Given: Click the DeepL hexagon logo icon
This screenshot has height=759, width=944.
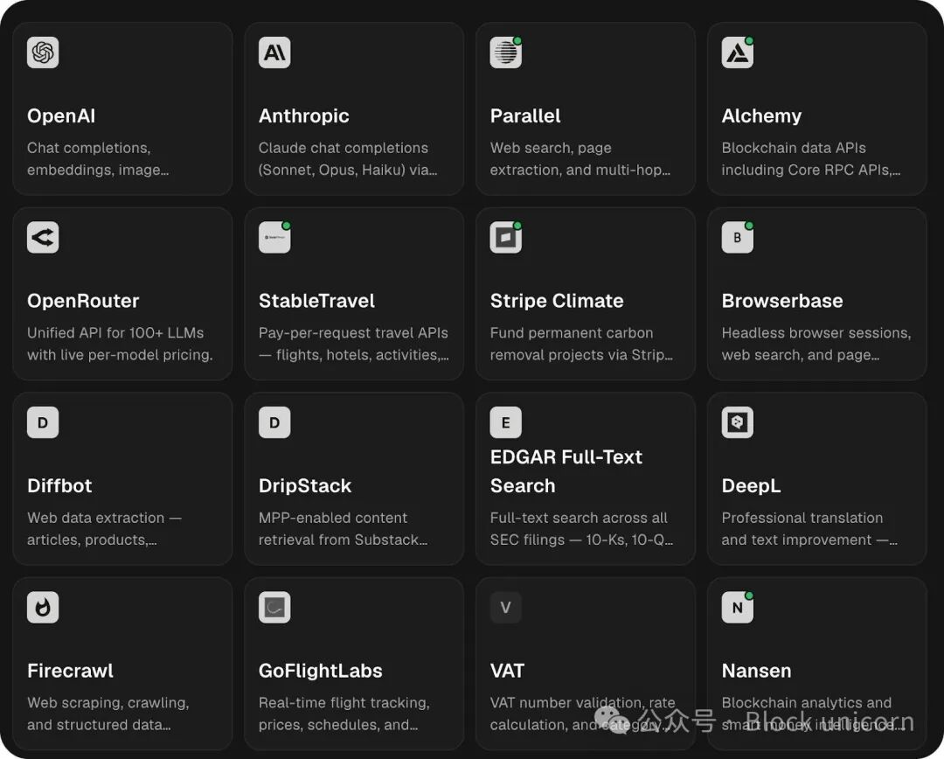Looking at the screenshot, I should pos(737,422).
